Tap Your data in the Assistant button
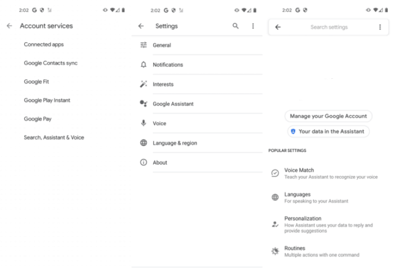The image size is (394, 268). click(x=328, y=131)
